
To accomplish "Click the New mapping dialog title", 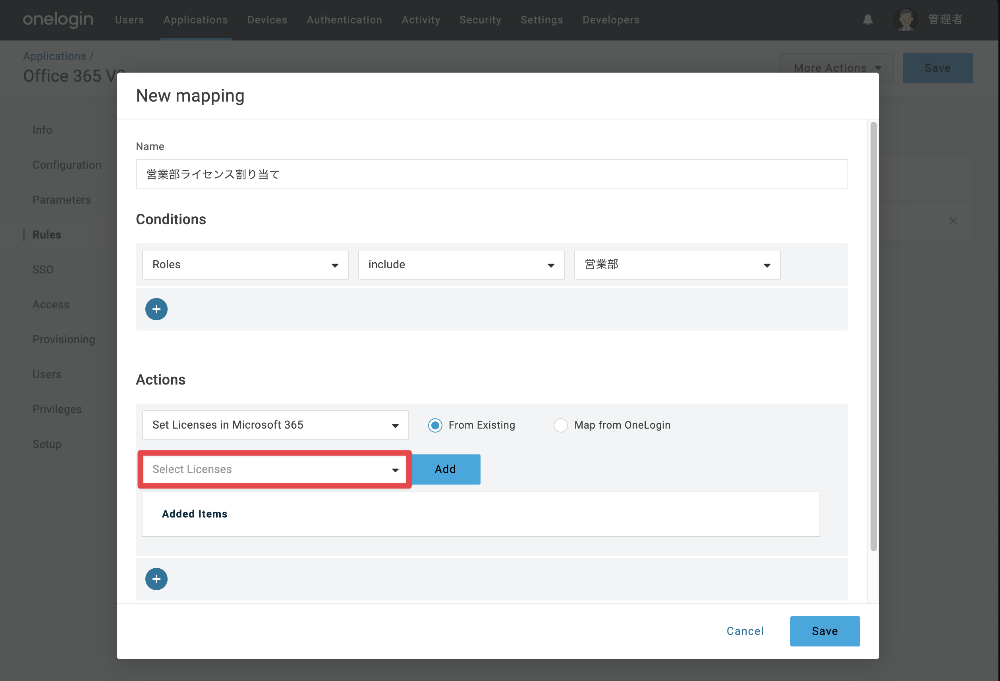I will coord(190,95).
